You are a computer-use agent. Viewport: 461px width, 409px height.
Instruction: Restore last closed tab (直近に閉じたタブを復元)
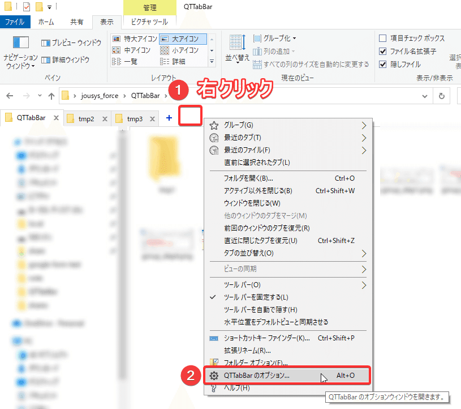[x=287, y=241]
